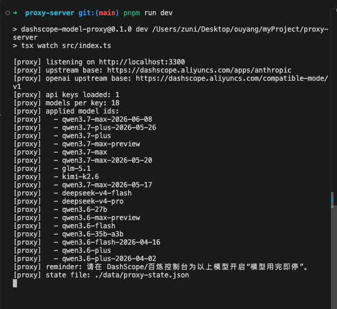The width and height of the screenshot is (337, 309).
Task: Click the 'git:(main)' branch indicator
Action: click(x=99, y=13)
